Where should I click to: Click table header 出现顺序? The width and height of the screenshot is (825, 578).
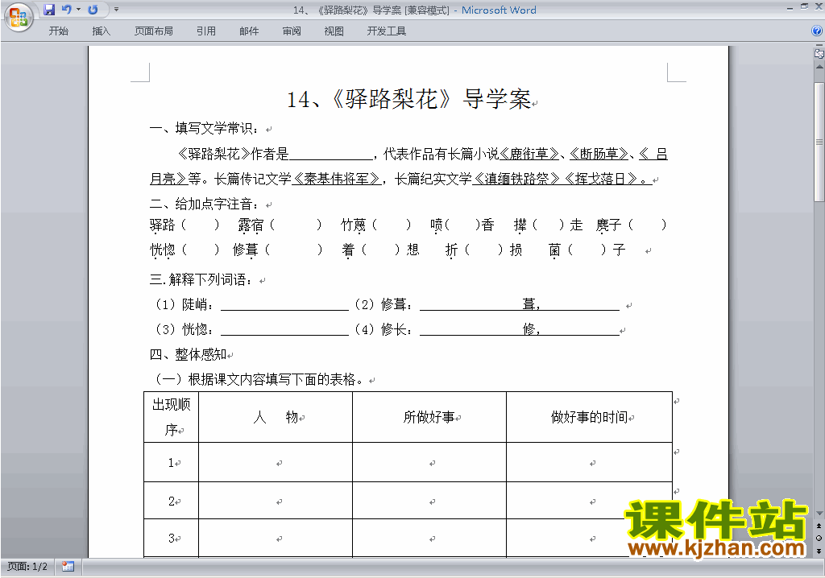pyautogui.click(x=171, y=417)
